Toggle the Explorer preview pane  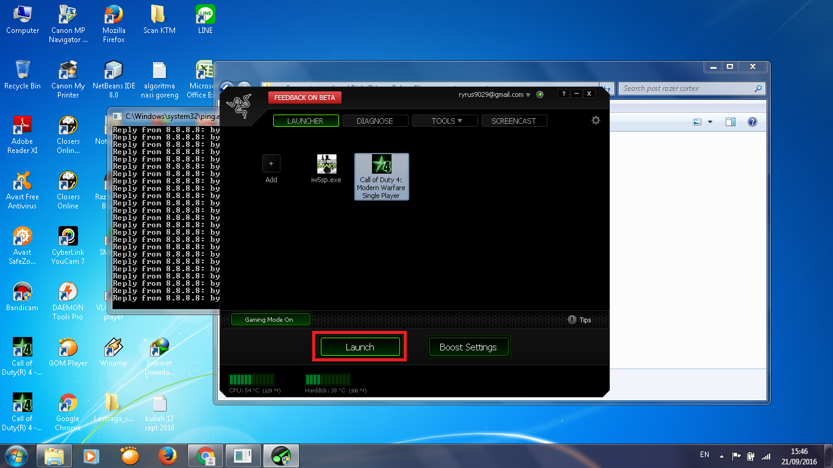pyautogui.click(x=731, y=122)
